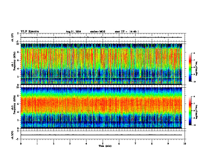Image resolution: width=208 pixels, height=161 pixels.
Task: Click the "VLF Spectra" plot title
Action: 30,32
